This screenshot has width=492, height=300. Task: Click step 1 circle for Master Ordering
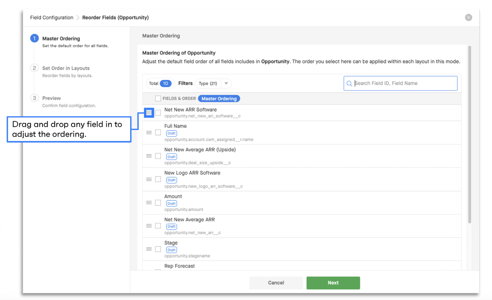click(x=34, y=38)
